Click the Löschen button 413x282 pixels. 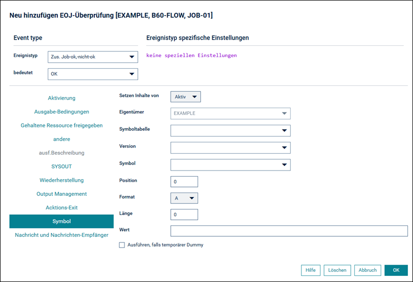337,270
